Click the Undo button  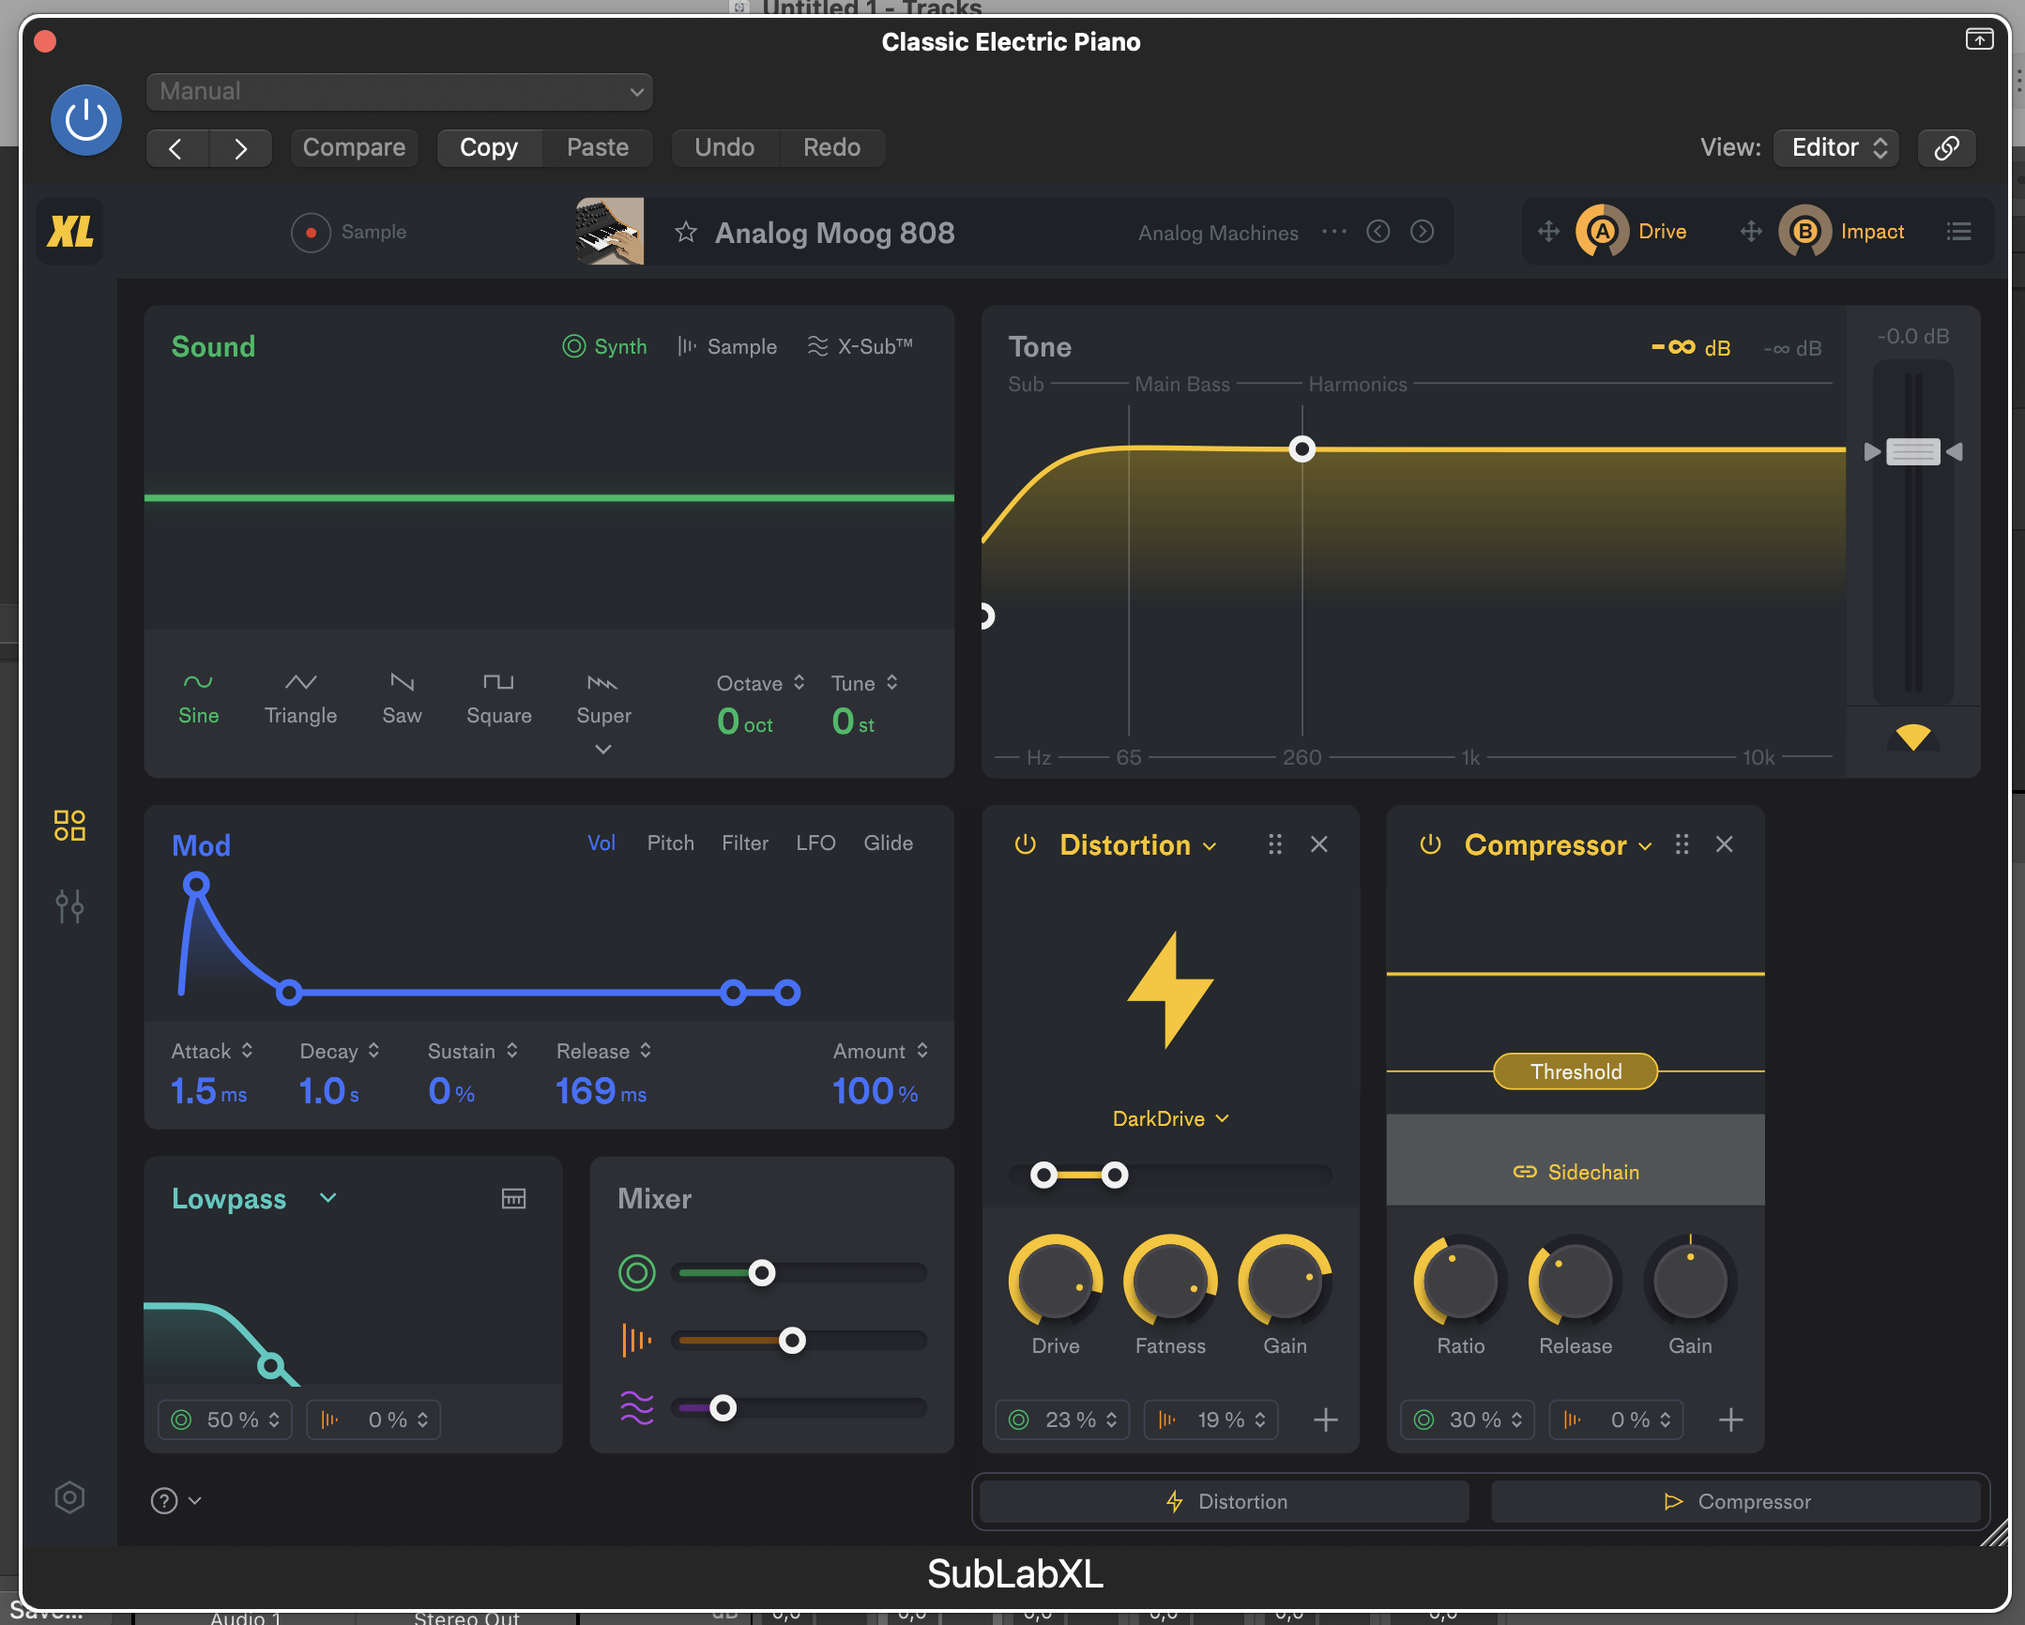724,147
